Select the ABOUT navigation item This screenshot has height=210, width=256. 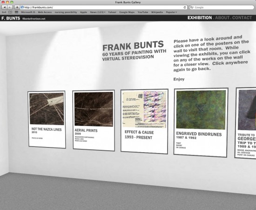coord(222,18)
